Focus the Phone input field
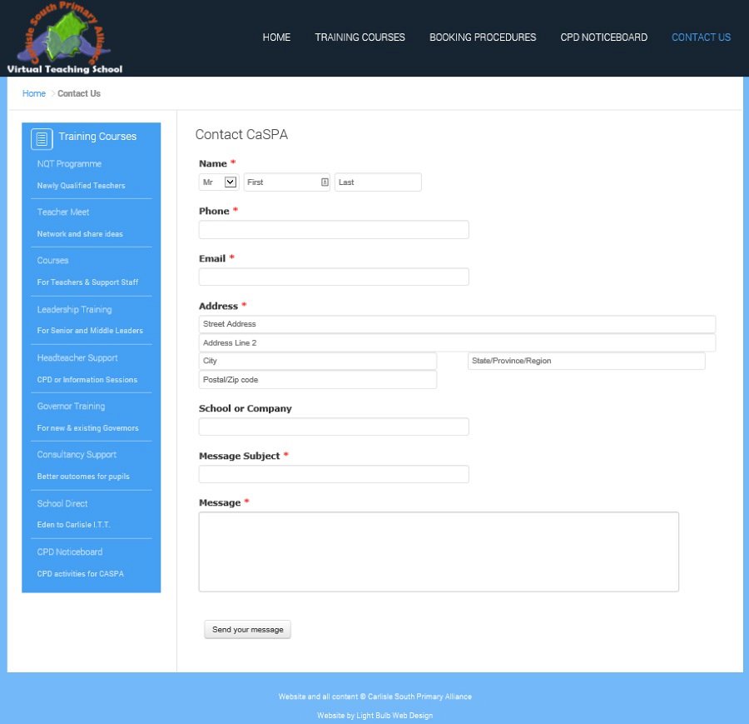 pyautogui.click(x=334, y=230)
